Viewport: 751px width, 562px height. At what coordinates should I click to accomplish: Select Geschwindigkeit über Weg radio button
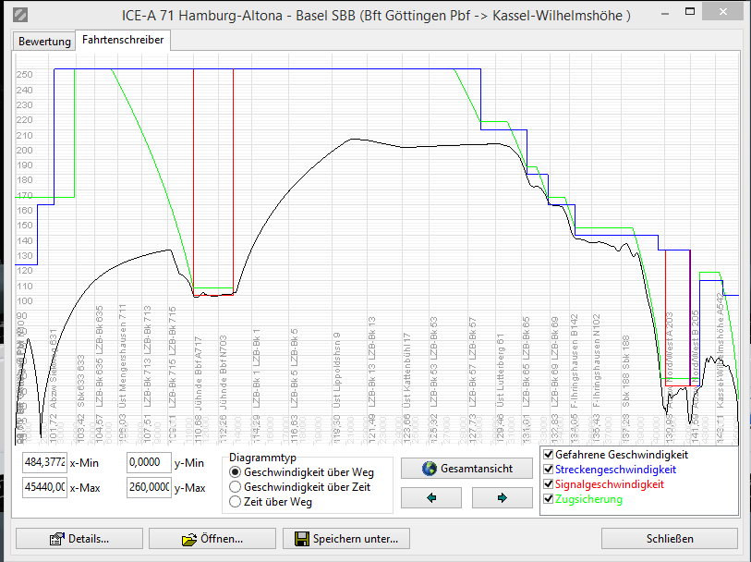235,472
